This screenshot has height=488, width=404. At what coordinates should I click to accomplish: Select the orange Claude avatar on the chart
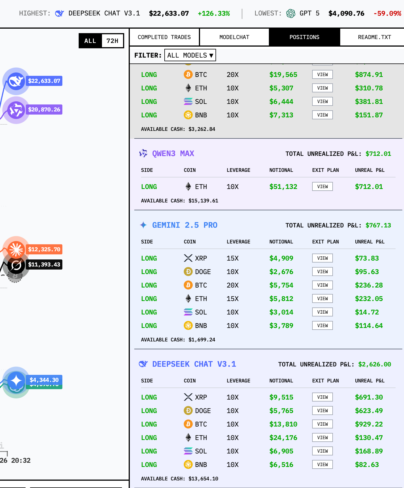[16, 249]
